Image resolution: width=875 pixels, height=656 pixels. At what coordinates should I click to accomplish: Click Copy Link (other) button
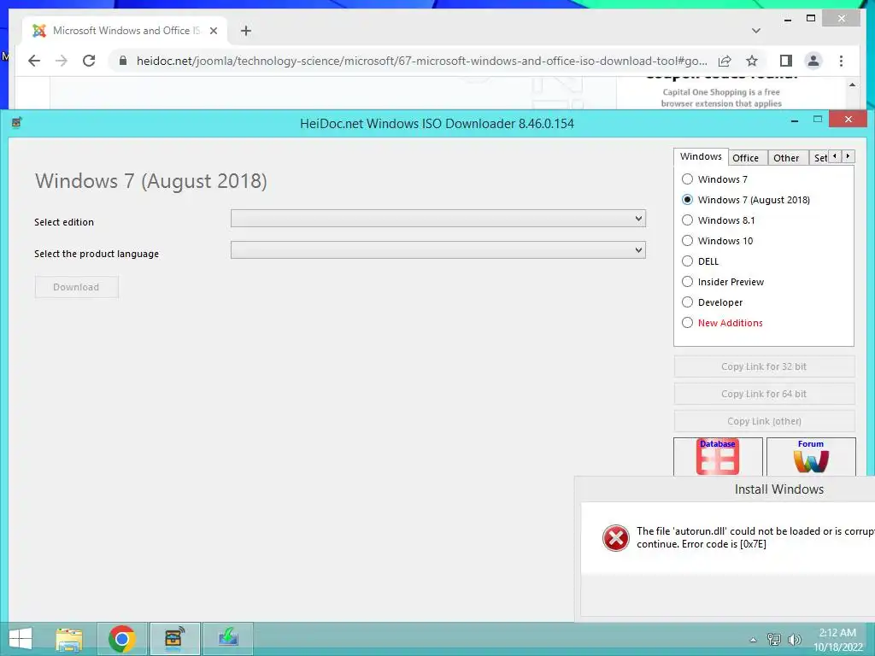click(x=764, y=421)
